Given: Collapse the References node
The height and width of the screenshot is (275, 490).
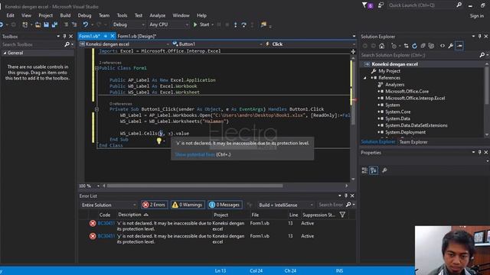Looking at the screenshot, I should coord(364,78).
